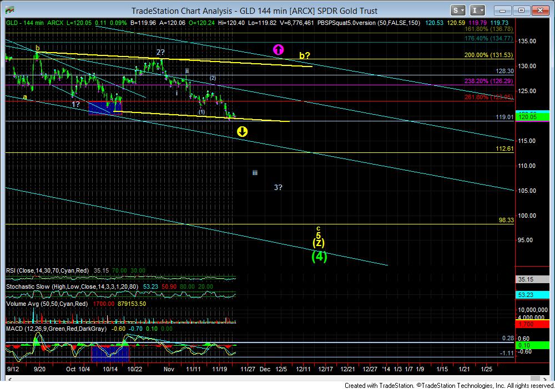This screenshot has height=389, width=555.
Task: Click the yellow 'b?' wave label
Action: pyautogui.click(x=304, y=55)
